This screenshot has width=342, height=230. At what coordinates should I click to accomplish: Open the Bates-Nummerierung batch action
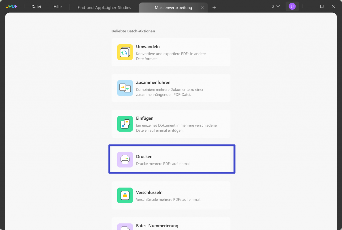click(x=171, y=223)
